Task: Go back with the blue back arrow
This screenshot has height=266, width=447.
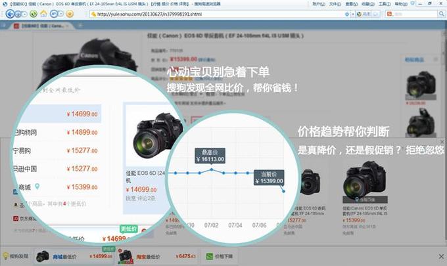Action: (10, 14)
